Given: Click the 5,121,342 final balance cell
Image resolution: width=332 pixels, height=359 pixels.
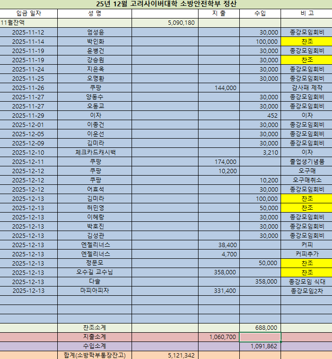Looking at the screenshot, I should [x=165, y=355].
